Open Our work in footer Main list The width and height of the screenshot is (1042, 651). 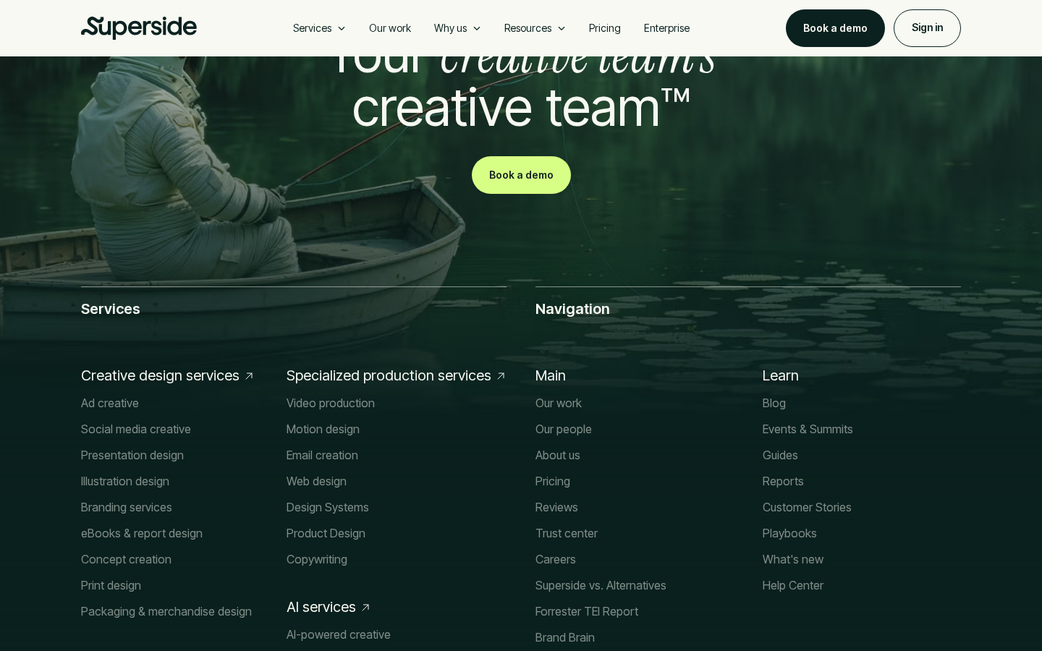click(x=559, y=403)
